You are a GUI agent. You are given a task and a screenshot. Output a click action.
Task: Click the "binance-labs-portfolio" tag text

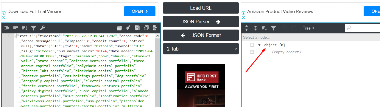click(x=46, y=71)
